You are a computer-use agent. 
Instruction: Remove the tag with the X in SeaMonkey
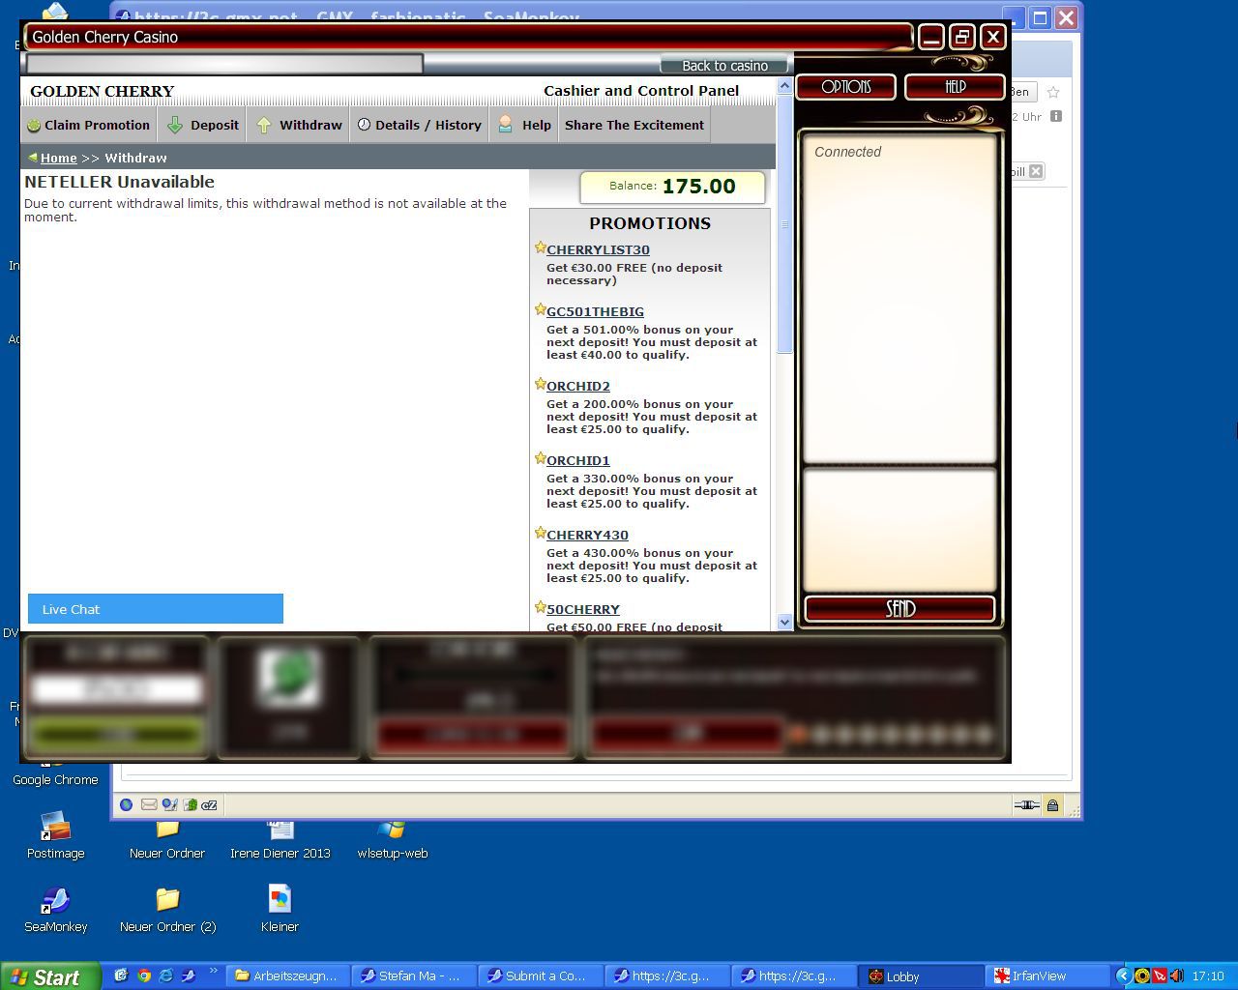pyautogui.click(x=1036, y=171)
